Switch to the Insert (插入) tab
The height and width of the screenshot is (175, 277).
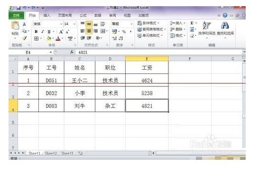46,16
